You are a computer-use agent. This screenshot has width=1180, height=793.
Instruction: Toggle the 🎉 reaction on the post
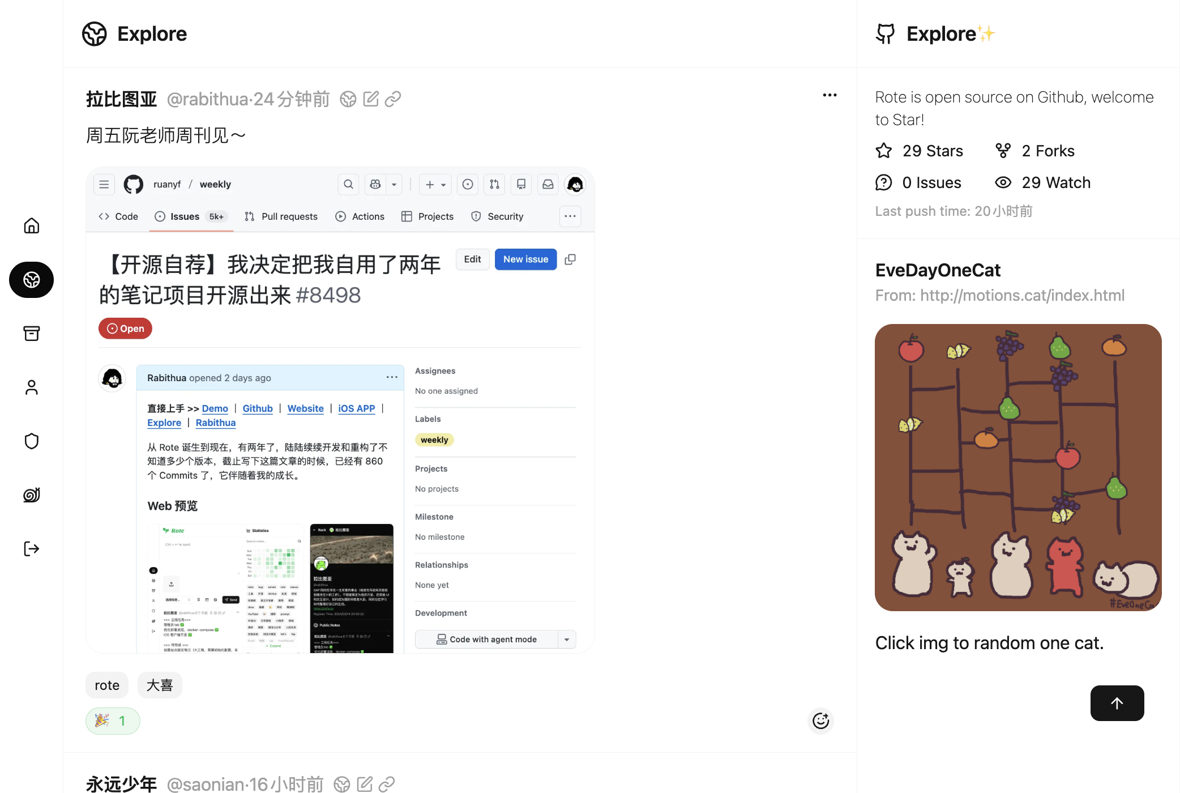point(113,720)
